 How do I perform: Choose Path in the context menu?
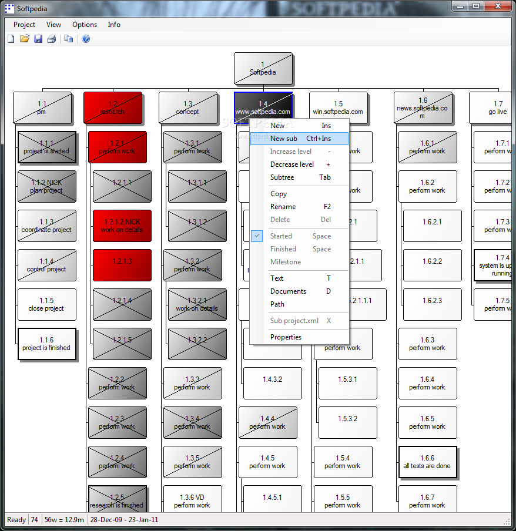(x=300, y=304)
